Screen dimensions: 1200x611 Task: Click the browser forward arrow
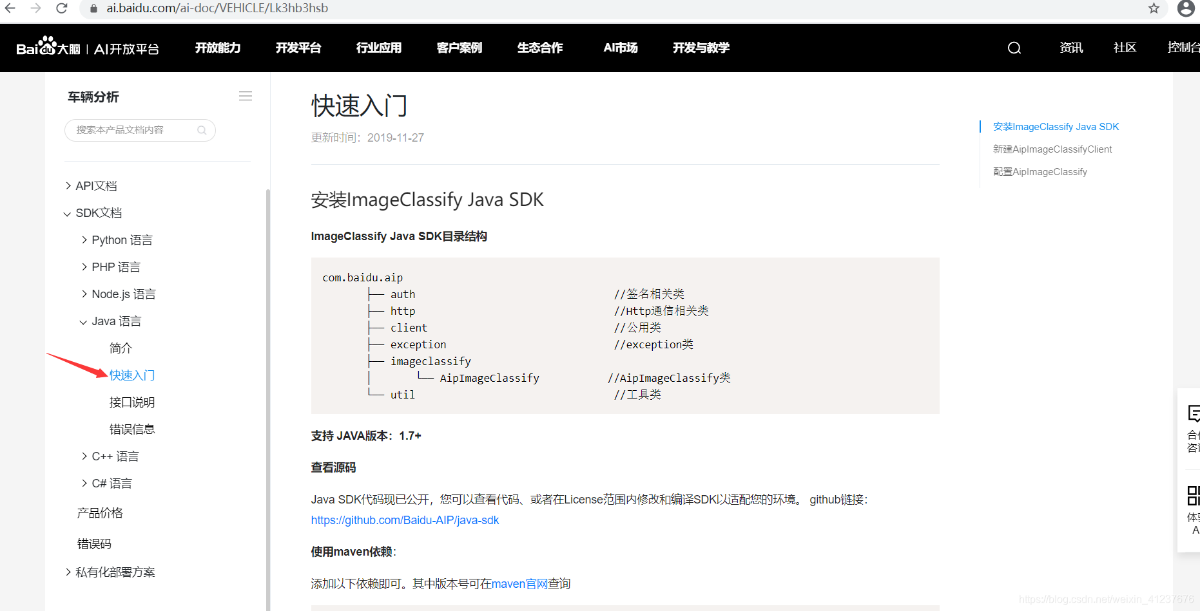[x=36, y=8]
